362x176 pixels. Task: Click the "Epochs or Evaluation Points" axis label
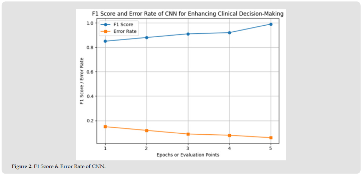(x=188, y=155)
